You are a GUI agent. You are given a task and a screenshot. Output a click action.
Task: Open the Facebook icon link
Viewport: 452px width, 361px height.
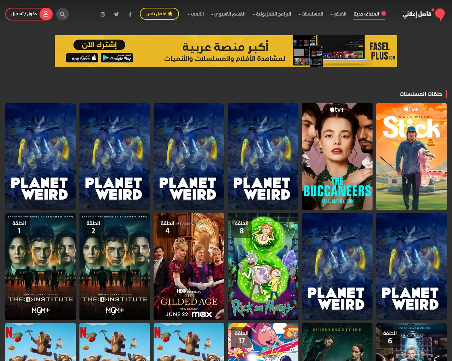(x=130, y=14)
